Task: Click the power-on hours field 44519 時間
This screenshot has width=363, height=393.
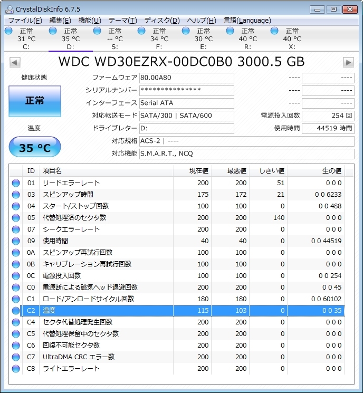Action: 328,128
